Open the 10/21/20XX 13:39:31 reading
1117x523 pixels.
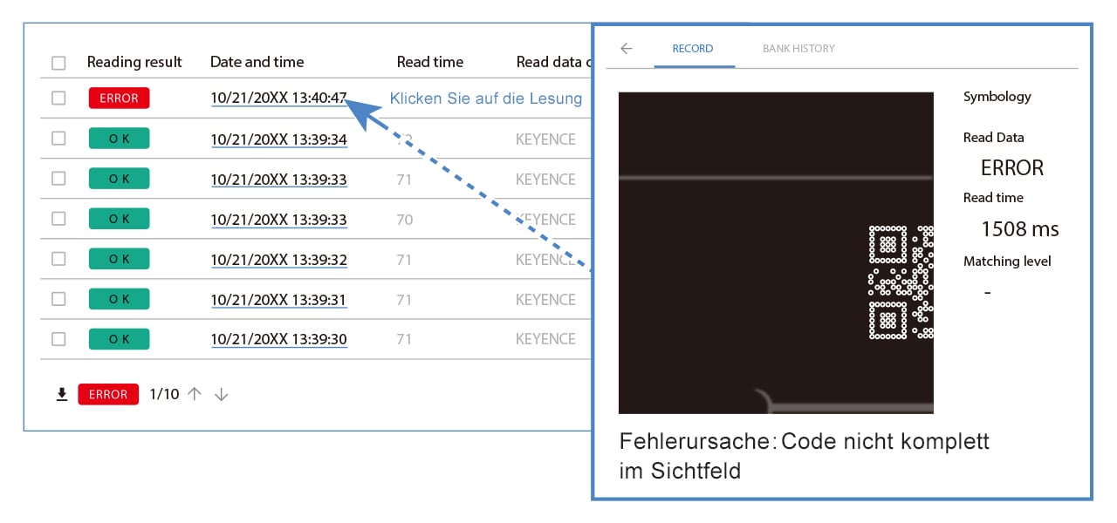279,300
